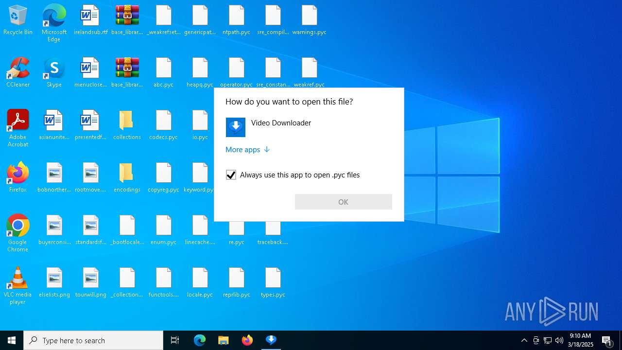Screen dimensions: 622x350
Task: Select abc.pyc file
Action: pyautogui.click(x=164, y=73)
